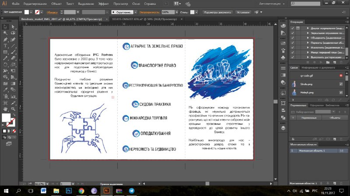Viewport: 350px width, 196px height.
Task: Expand the 'Объединить' action
Action: 308,38
